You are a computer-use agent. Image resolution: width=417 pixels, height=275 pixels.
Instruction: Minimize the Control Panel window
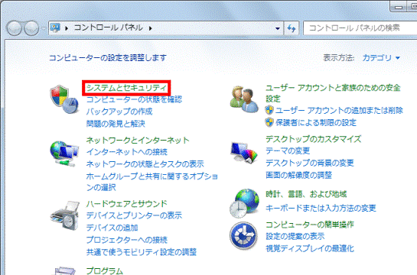[x=399, y=7]
